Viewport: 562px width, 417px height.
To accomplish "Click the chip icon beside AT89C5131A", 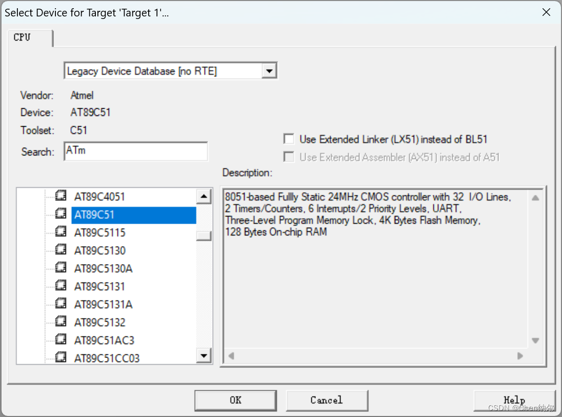I will point(61,303).
